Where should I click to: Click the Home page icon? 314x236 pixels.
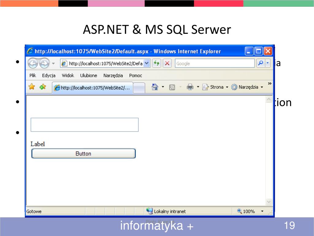click(x=155, y=87)
